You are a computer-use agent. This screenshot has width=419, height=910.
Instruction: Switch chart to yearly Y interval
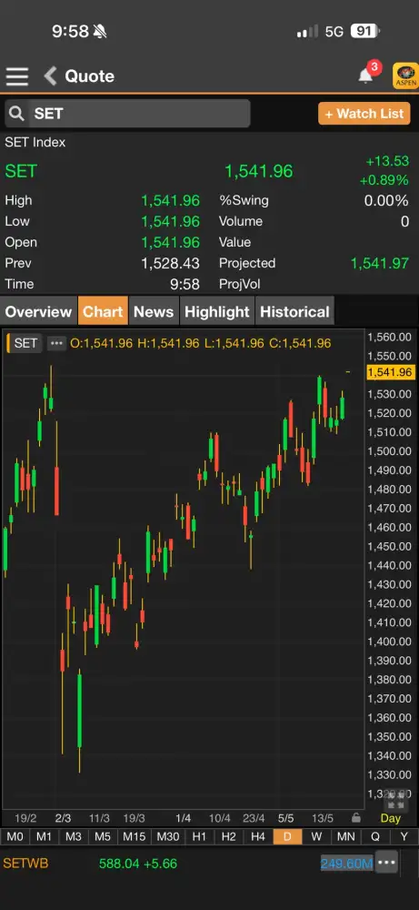[404, 836]
